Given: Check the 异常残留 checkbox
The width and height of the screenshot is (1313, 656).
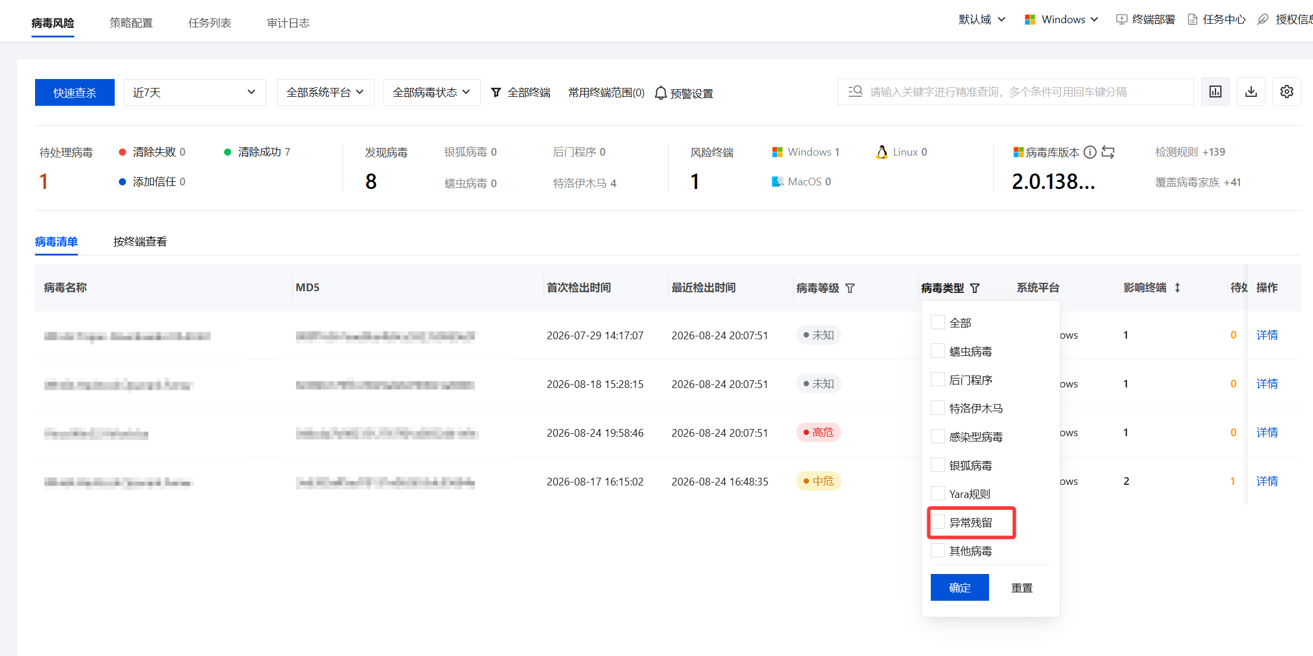Looking at the screenshot, I should (x=937, y=522).
